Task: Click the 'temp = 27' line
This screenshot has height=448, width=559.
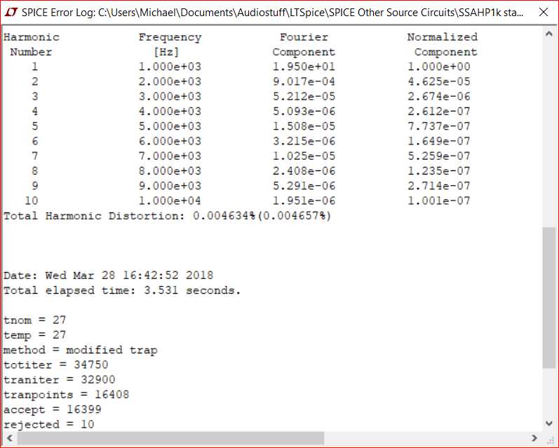Action: click(35, 335)
